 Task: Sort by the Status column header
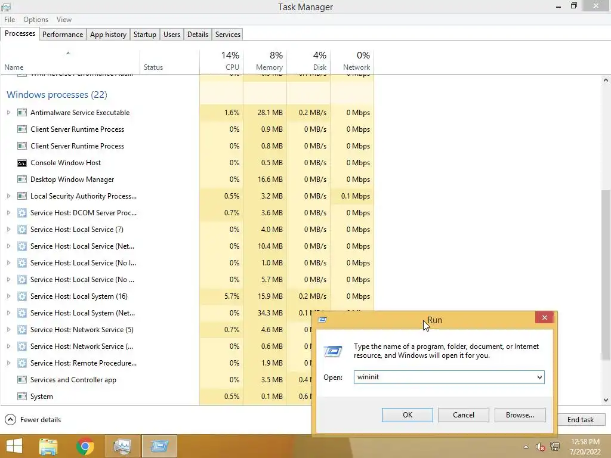point(169,61)
